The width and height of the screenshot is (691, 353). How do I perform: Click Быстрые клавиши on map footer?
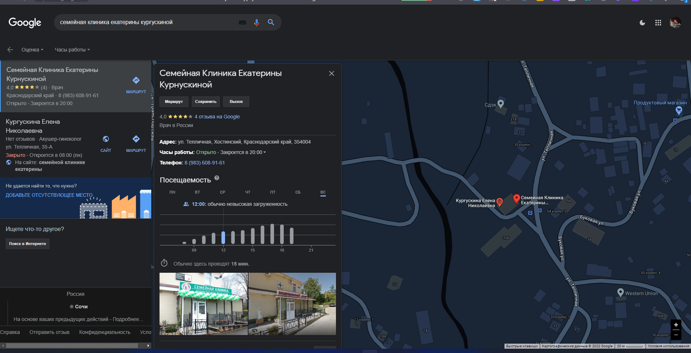[x=522, y=346]
